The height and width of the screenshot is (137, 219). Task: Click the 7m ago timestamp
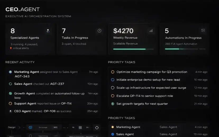93,72
